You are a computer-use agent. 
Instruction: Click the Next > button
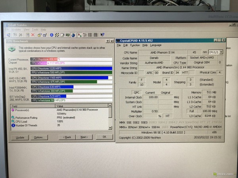[84, 137]
